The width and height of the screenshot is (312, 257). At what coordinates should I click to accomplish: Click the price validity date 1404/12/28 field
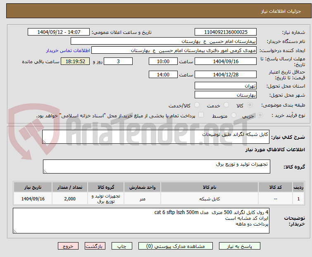[x=226, y=74]
